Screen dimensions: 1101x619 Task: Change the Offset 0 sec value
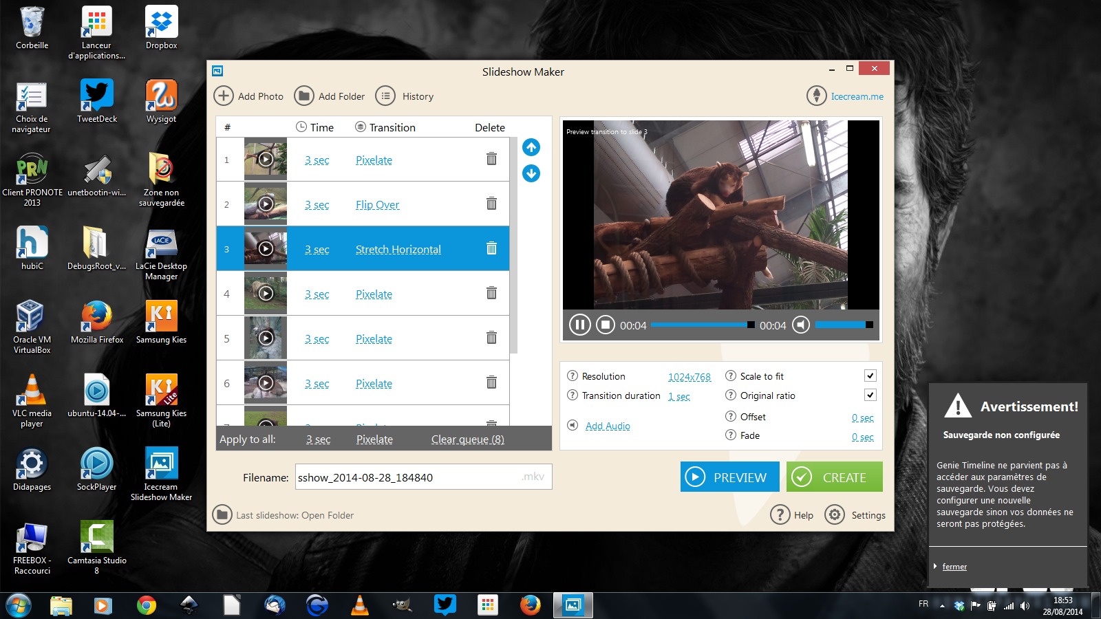[863, 418]
